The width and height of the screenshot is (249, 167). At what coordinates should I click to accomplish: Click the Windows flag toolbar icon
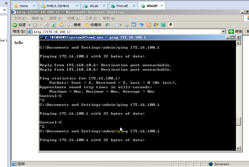[x=156, y=25]
